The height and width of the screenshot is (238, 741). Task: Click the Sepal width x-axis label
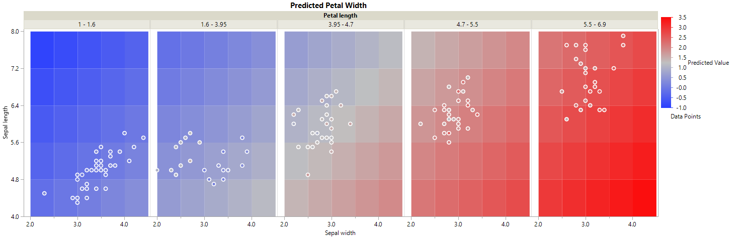[x=343, y=233]
